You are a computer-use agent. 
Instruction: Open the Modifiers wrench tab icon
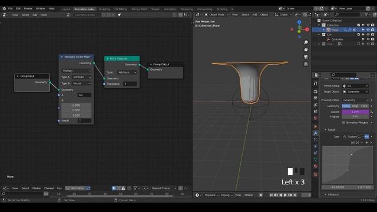click(316, 133)
